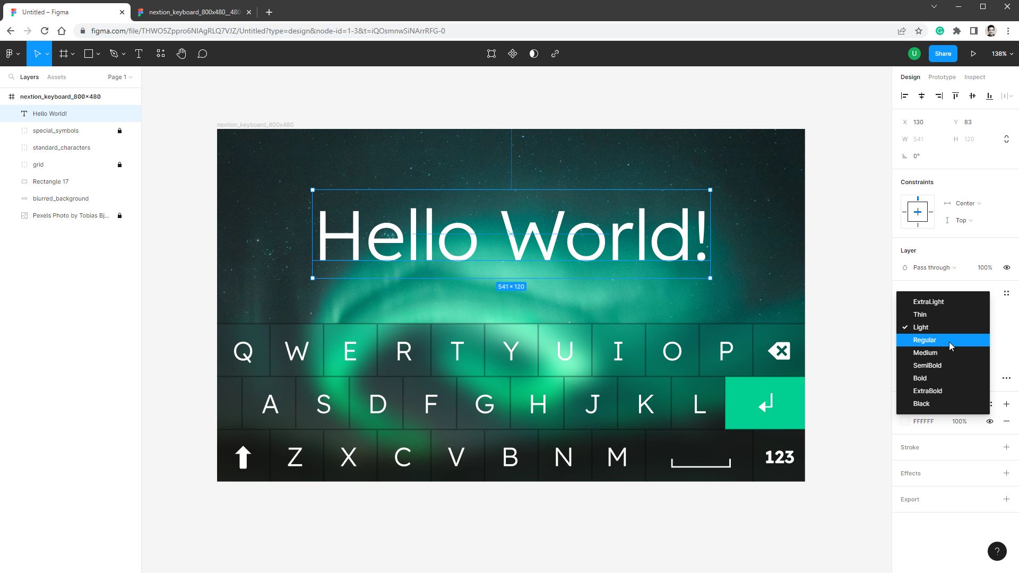Open the Pass through blend mode dropdown
Screen dimensions: 1019x573
(x=931, y=267)
